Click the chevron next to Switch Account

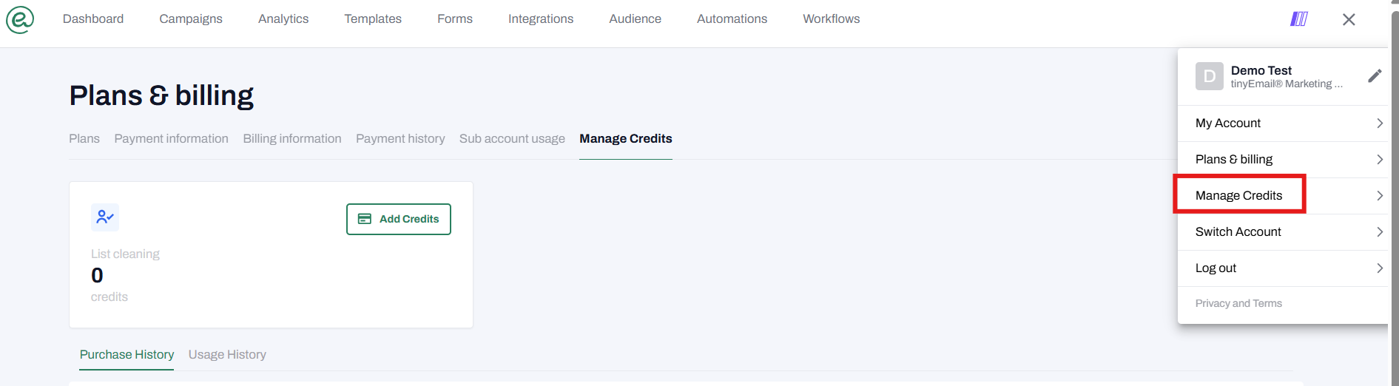1379,232
